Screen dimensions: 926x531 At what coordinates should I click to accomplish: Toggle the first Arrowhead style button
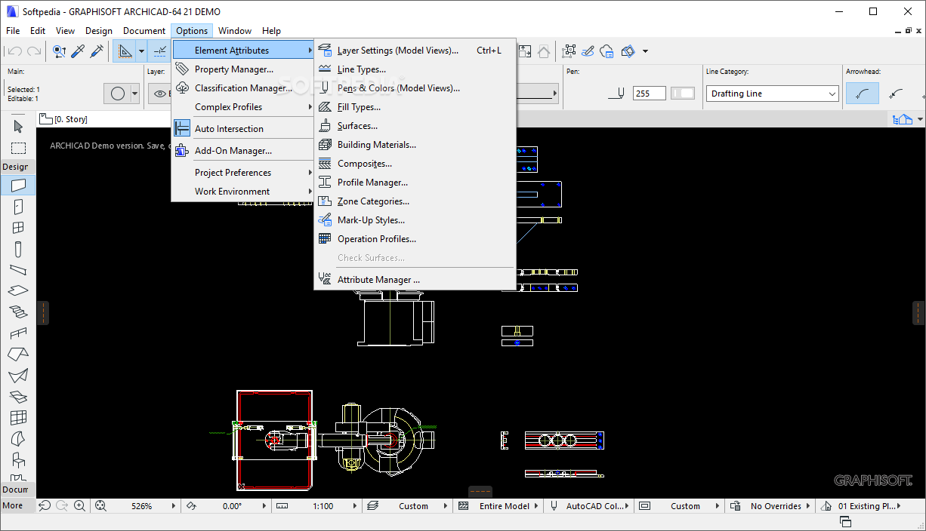click(x=862, y=94)
